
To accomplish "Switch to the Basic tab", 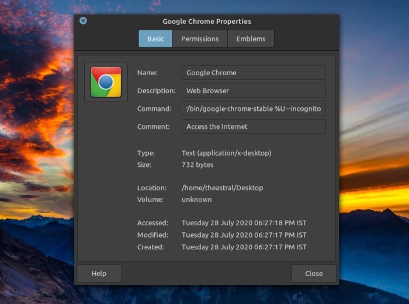I will pos(155,39).
